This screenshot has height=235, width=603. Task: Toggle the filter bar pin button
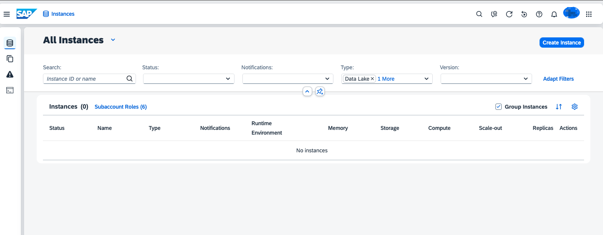(x=320, y=91)
